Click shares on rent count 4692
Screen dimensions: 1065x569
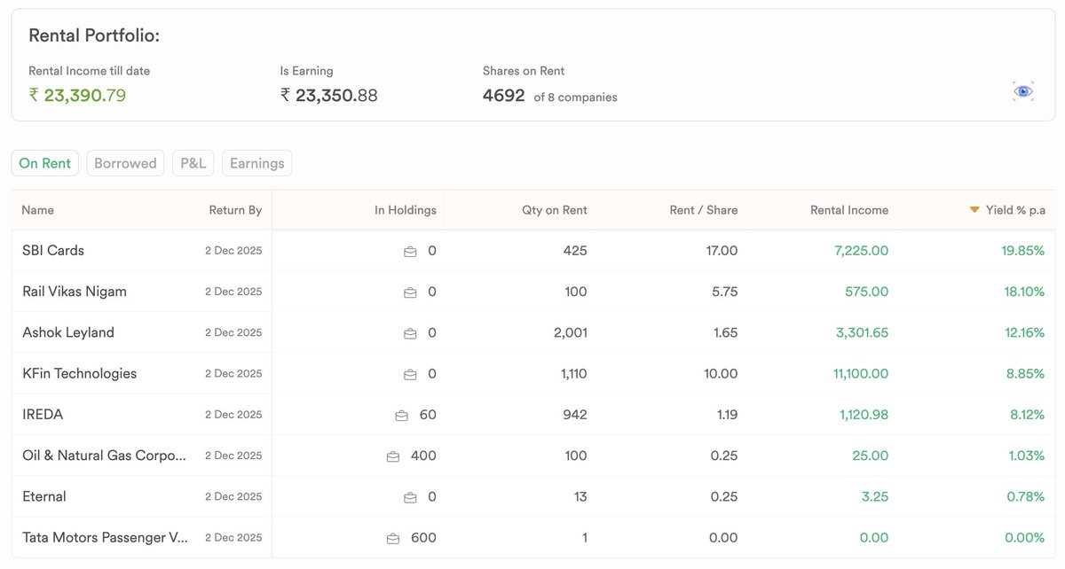click(x=504, y=96)
